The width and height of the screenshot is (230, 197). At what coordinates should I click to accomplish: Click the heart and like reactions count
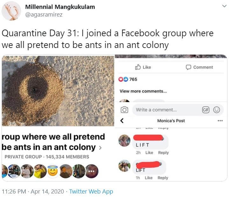[x=128, y=79]
